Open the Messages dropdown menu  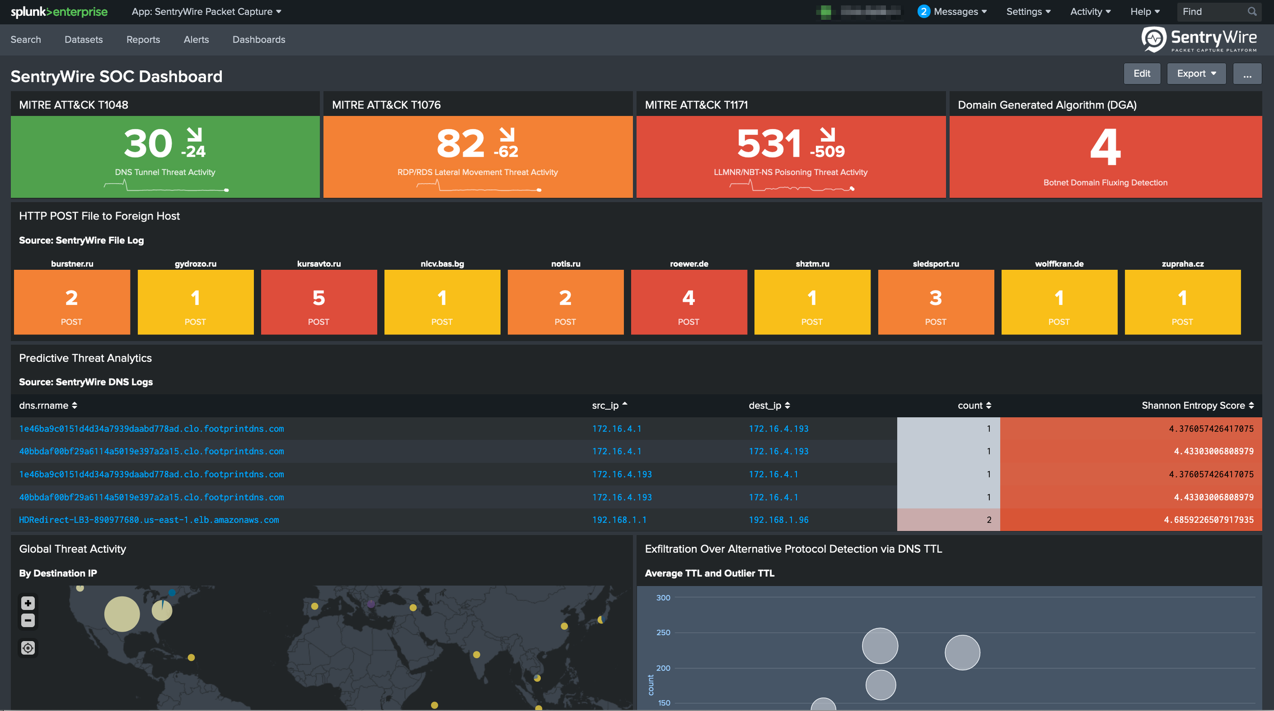(960, 12)
